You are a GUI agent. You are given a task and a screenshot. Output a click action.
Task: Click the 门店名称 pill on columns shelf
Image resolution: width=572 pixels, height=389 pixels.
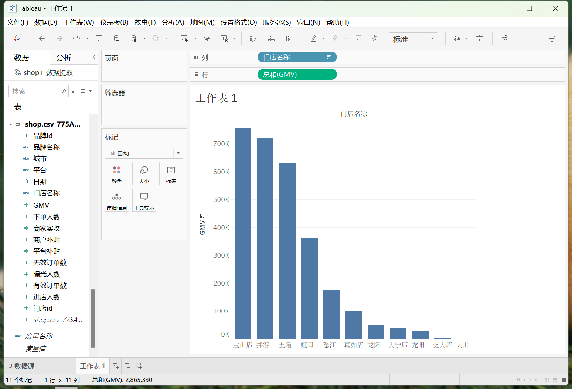[x=297, y=57]
